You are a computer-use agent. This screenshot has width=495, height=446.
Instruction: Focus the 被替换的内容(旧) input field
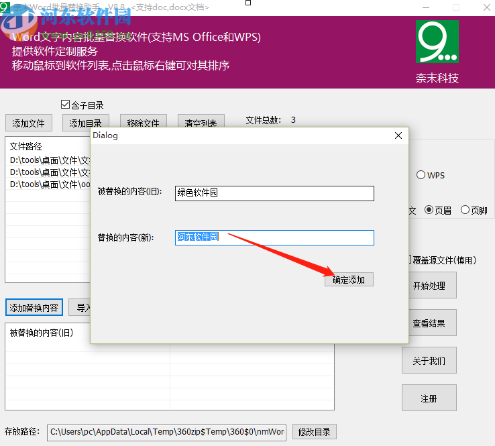point(274,193)
